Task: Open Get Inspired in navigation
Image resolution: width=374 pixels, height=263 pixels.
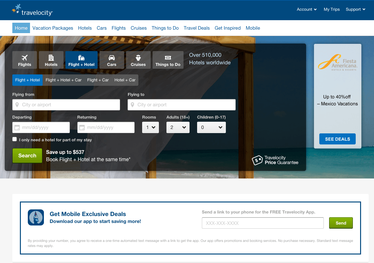Action: [x=227, y=28]
